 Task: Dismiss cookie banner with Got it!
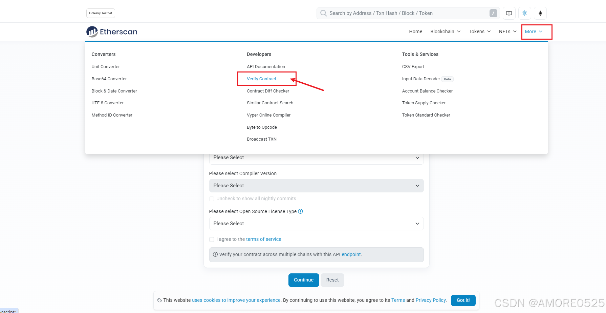tap(463, 300)
